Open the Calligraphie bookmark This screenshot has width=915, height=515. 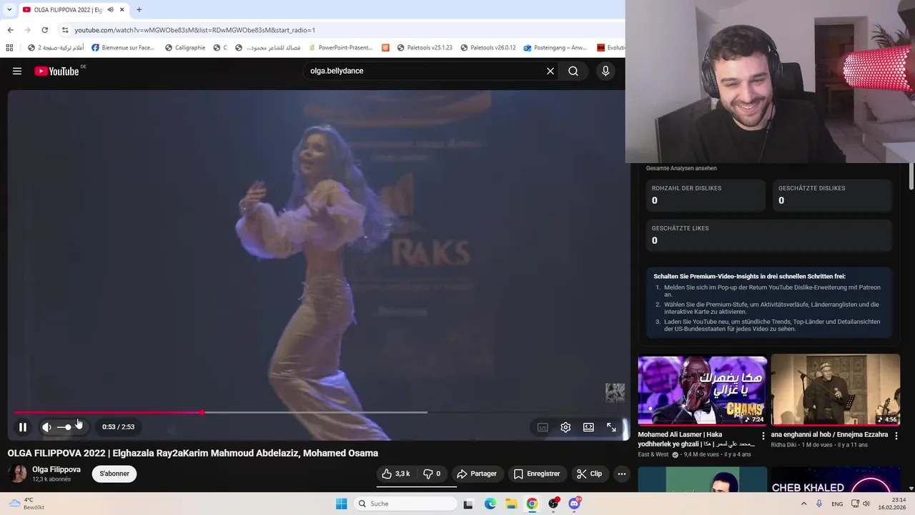pyautogui.click(x=185, y=48)
